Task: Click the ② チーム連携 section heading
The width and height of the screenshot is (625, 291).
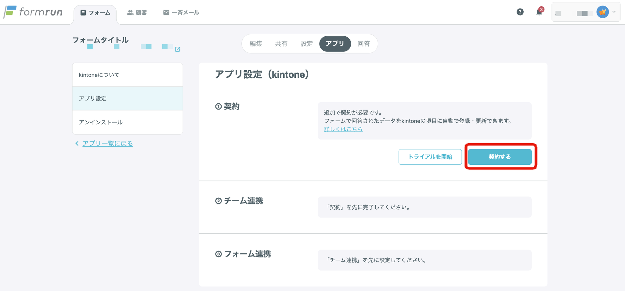Action: (239, 201)
